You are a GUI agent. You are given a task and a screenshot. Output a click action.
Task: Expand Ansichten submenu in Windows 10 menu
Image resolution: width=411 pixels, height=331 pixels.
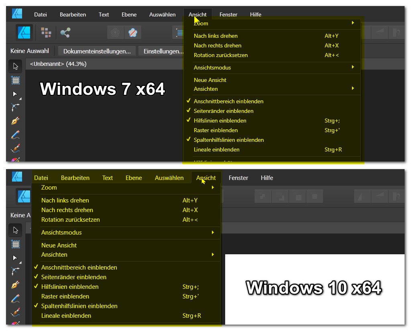[x=126, y=255]
